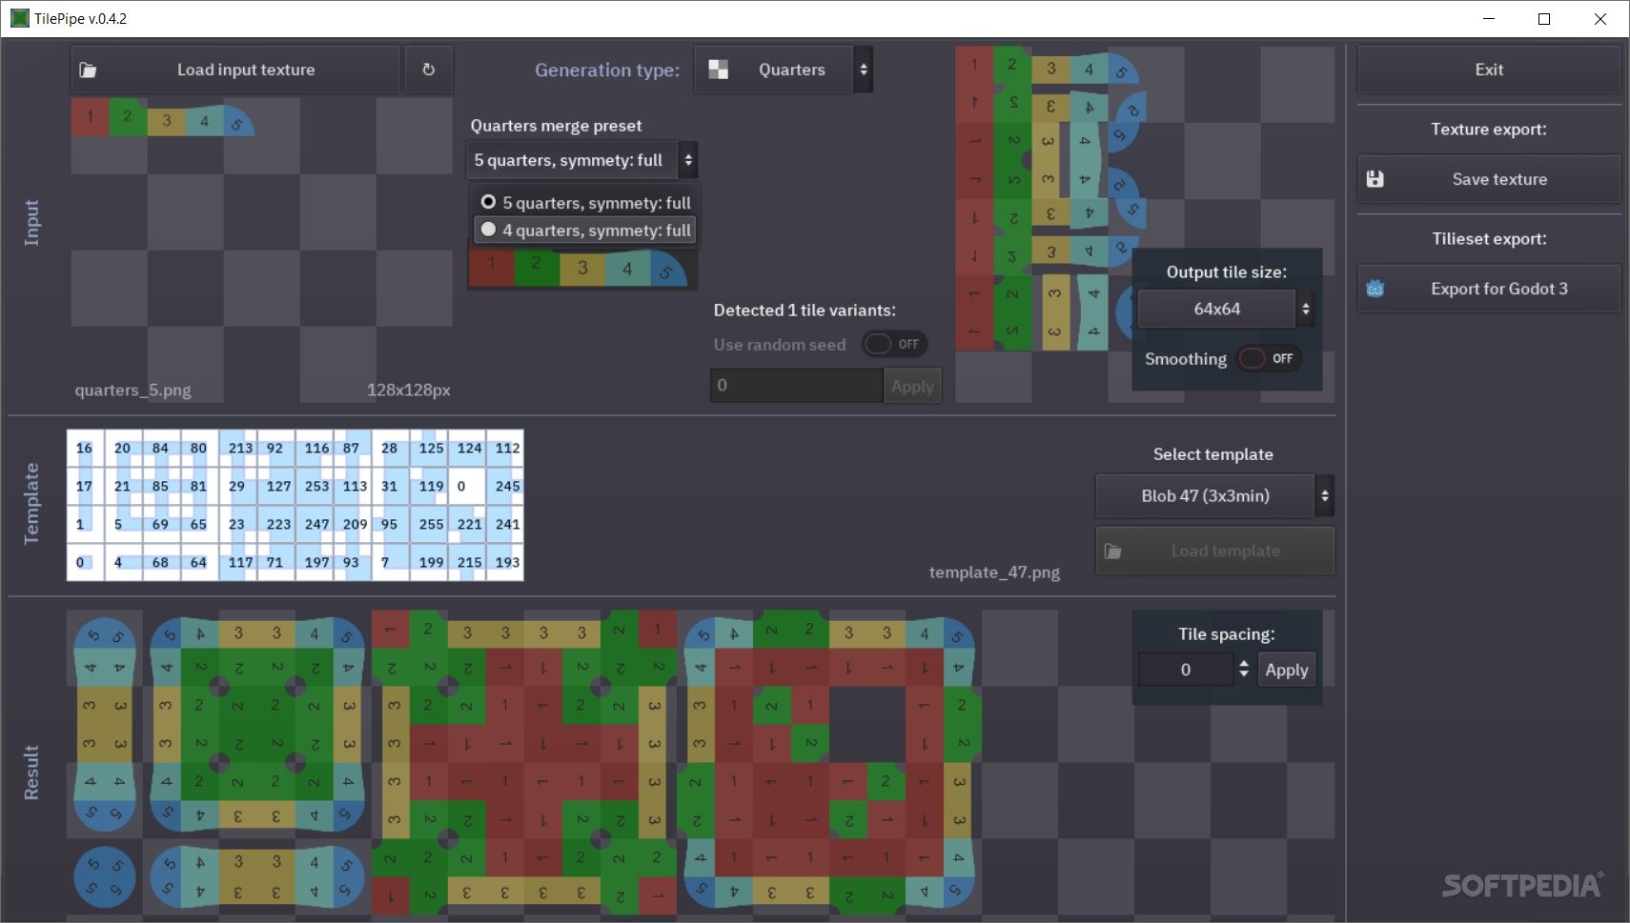Close the TilePipe window
The height and width of the screenshot is (923, 1630).
coord(1599,18)
